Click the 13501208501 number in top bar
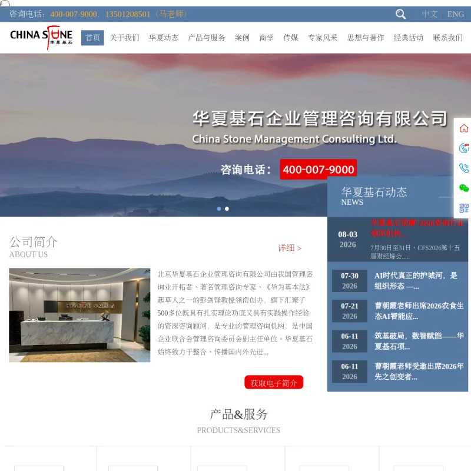The width and height of the screenshot is (471, 471). pyautogui.click(x=128, y=14)
